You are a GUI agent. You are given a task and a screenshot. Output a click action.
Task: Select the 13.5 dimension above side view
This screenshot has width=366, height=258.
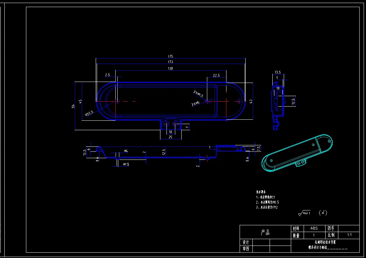click(278, 72)
